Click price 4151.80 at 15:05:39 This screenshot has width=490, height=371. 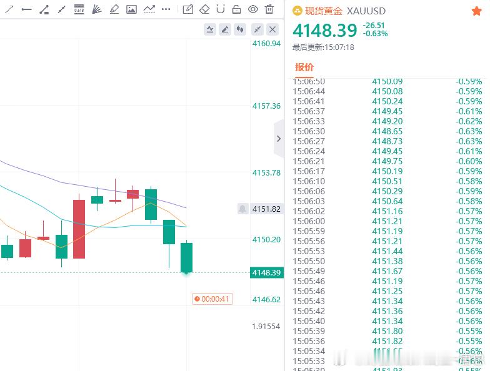(x=387, y=331)
